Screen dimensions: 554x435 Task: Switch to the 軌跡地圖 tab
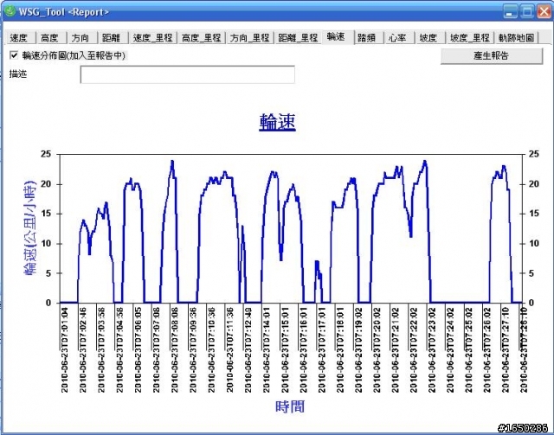coord(516,37)
